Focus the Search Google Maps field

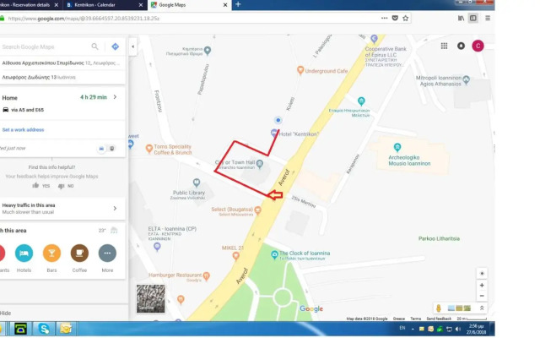44,46
